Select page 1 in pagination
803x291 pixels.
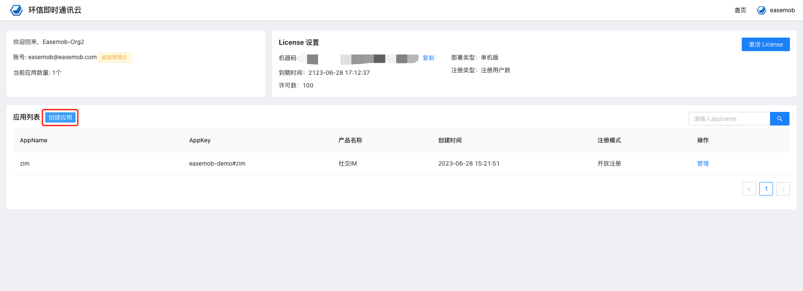tap(766, 189)
